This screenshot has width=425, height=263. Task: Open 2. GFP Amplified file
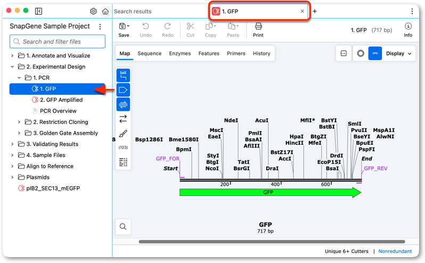pyautogui.click(x=61, y=100)
